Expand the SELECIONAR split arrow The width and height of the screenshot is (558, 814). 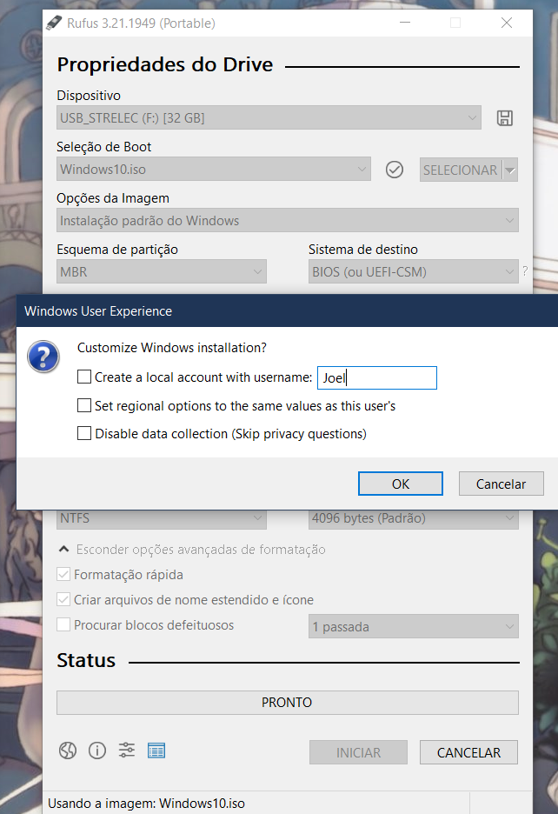click(510, 170)
